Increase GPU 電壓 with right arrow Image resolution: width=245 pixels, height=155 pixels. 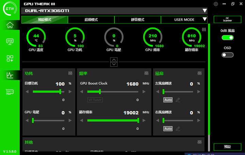point(70,121)
